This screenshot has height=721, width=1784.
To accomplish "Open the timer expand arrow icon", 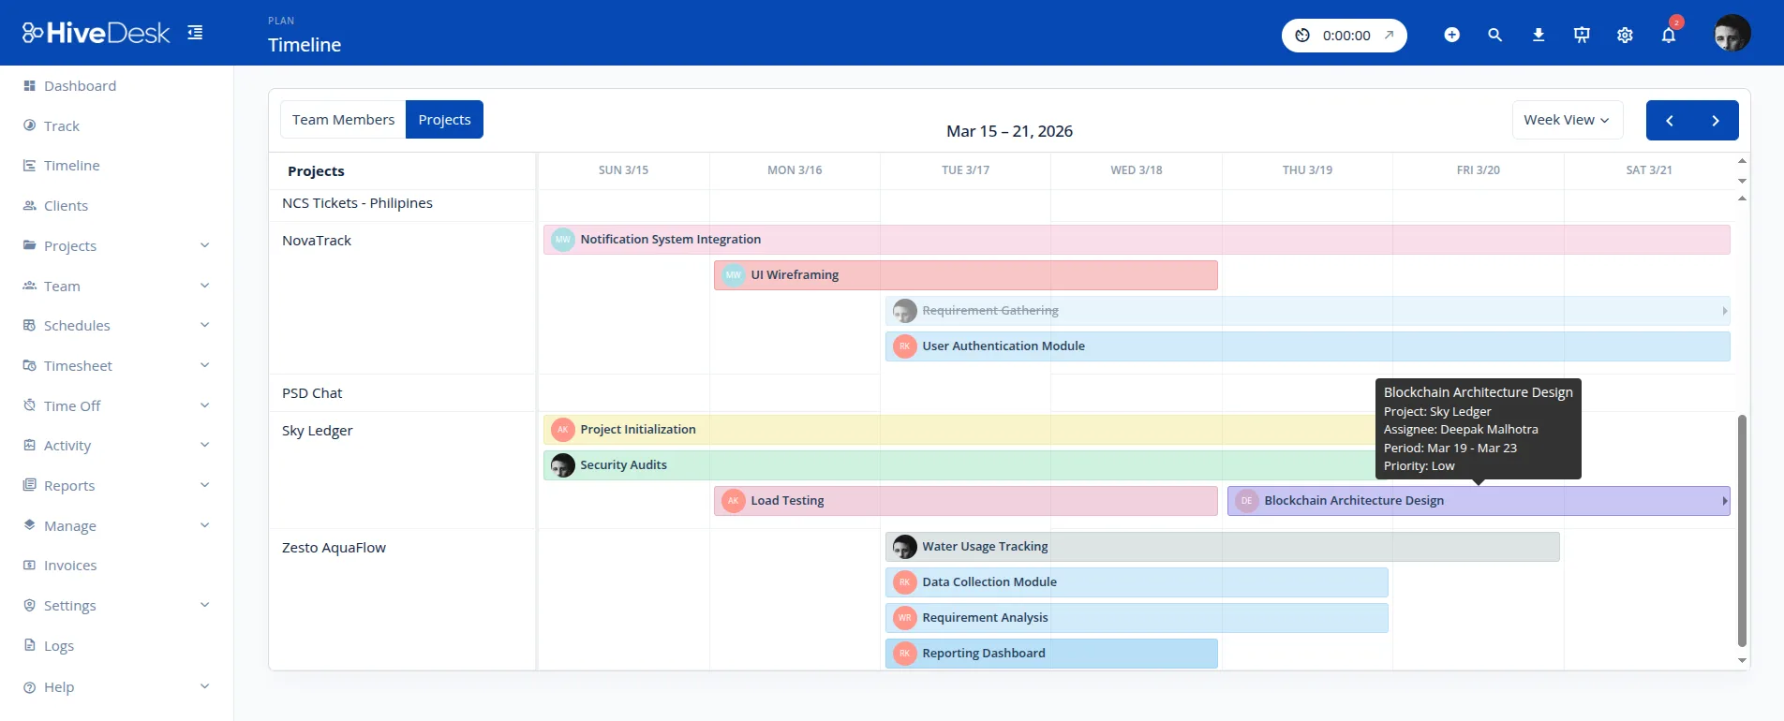I will coord(1389,36).
